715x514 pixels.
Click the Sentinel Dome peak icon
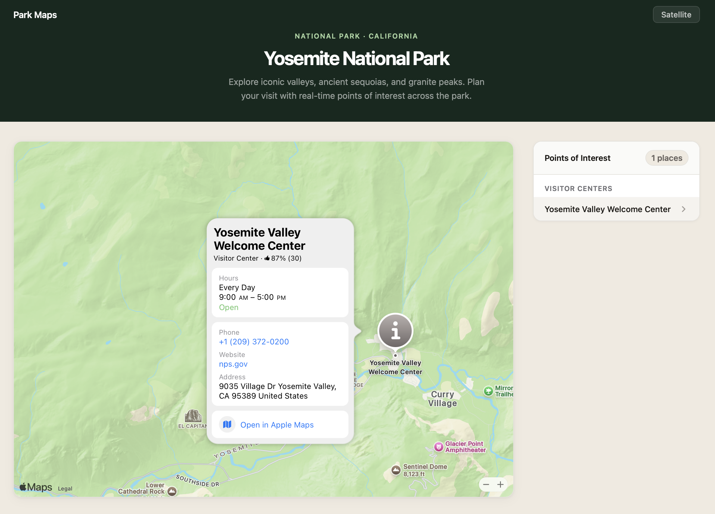(x=396, y=470)
